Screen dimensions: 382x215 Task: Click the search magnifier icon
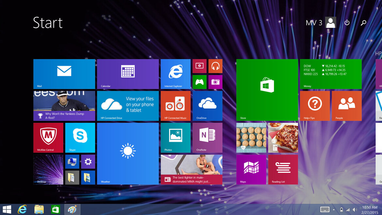[363, 23]
